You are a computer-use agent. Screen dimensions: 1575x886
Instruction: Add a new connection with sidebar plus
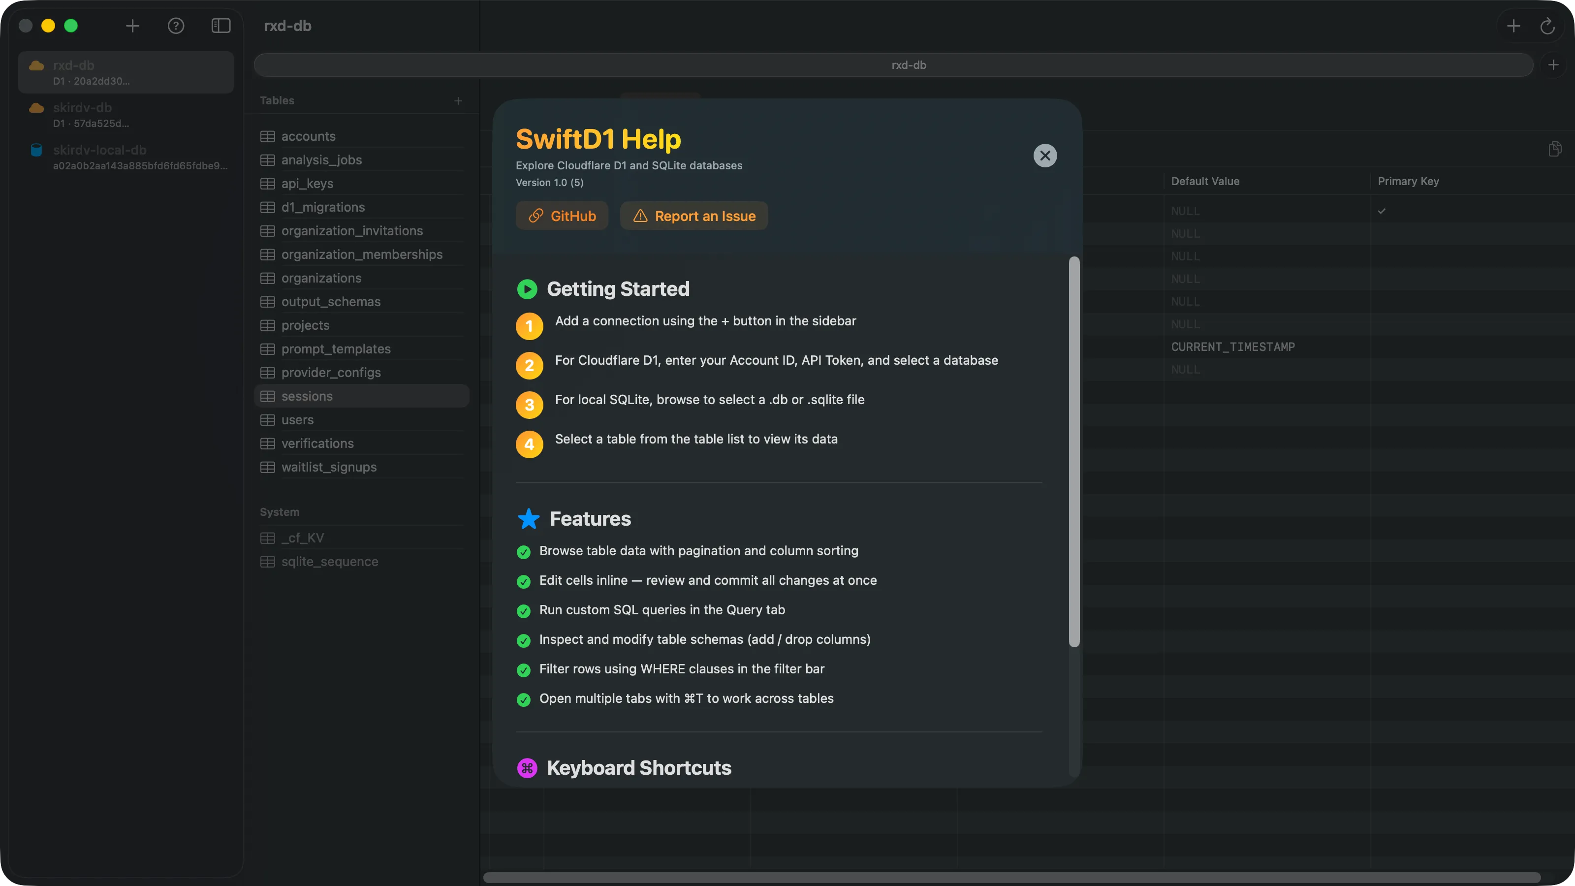point(132,26)
